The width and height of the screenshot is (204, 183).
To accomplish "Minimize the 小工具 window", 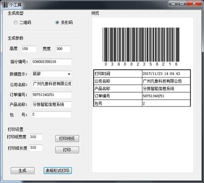I will tap(173, 3).
